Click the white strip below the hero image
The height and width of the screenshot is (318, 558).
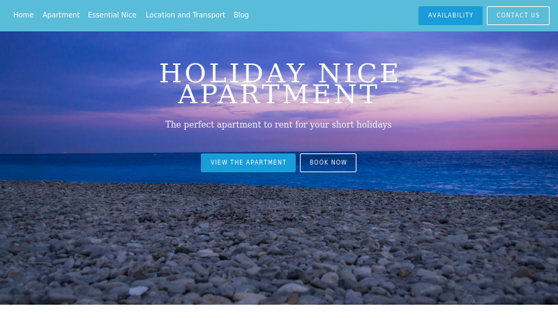coord(279,311)
